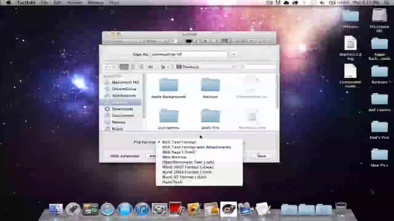Viewport: 394px width, 221px height.
Task: Select greyed Commandline.txt in dialog browser
Action: [x=252, y=88]
